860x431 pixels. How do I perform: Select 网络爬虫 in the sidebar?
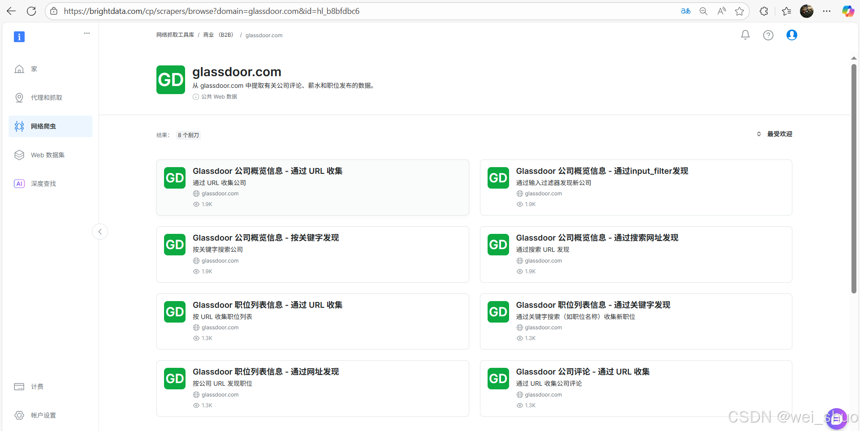tap(50, 126)
